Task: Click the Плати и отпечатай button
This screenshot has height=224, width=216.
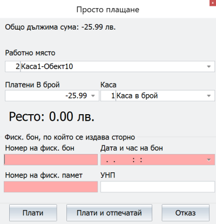Action: coord(109,213)
